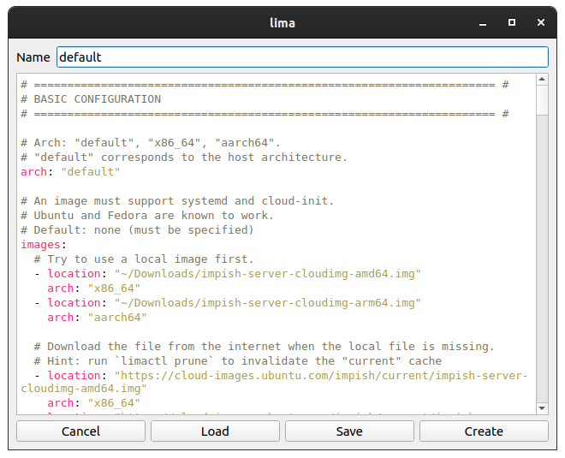The height and width of the screenshot is (458, 565).
Task: Click the amd64.img Downloads location line
Action: coord(228,274)
